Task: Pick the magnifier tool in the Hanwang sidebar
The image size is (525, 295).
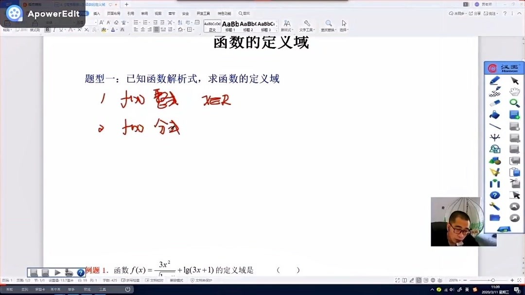Action: [514, 102]
